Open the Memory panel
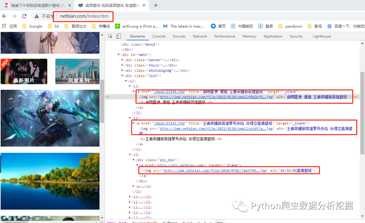The width and height of the screenshot is (365, 223). coord(249,36)
